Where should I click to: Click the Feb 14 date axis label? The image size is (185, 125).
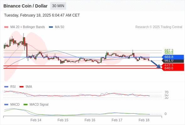36,120
